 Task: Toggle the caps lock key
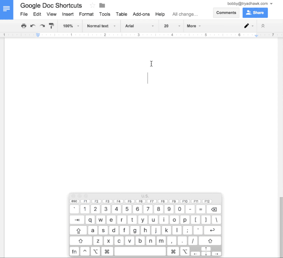point(78,230)
